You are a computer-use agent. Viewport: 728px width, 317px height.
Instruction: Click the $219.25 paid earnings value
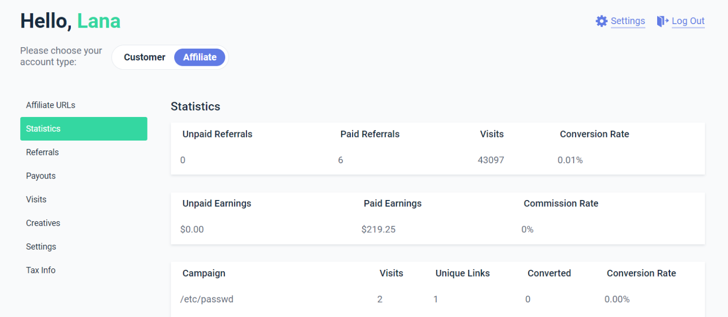coord(378,230)
